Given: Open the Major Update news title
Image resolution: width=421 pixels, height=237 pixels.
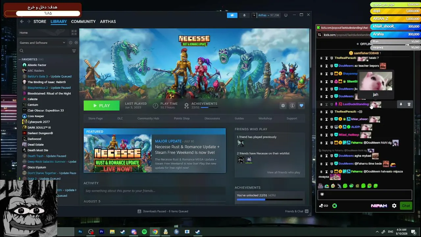Looking at the screenshot, I should pos(187,150).
